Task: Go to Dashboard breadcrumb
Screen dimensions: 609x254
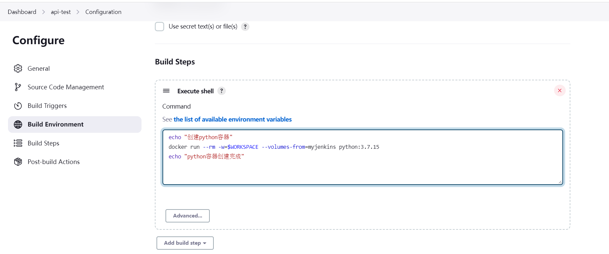Action: (x=22, y=12)
